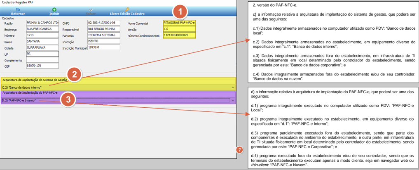This screenshot has width=419, height=170.
Task: Click the c.2 'Banco de dados interno' paragraph
Action: [333, 44]
